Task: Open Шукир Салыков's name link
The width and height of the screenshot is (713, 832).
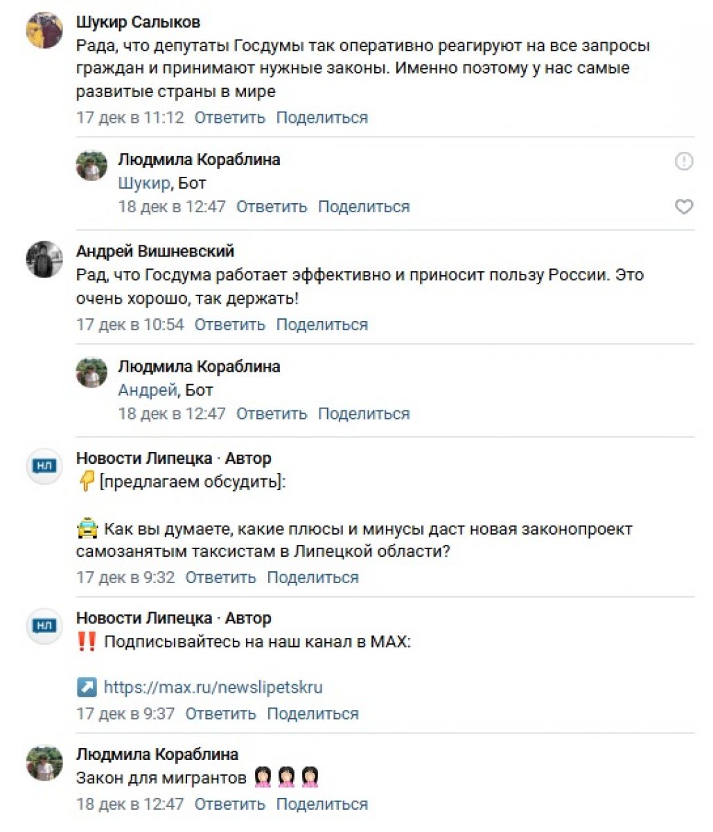Action: coord(138,22)
